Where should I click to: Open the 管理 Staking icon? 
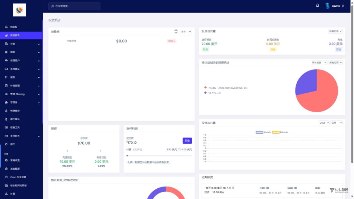point(6,94)
